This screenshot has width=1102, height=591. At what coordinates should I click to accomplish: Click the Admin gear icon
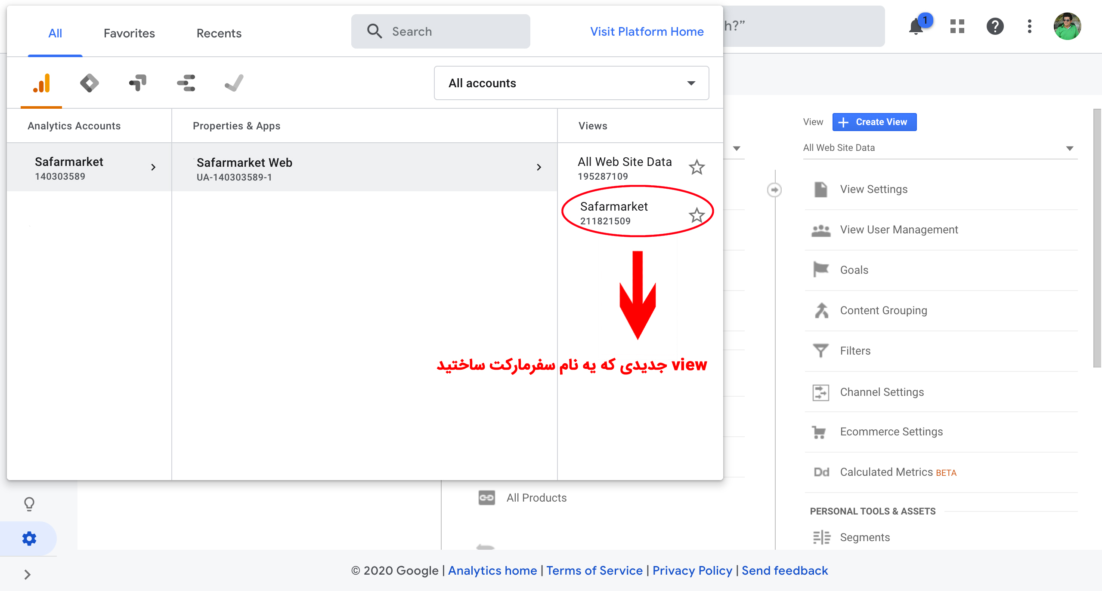[29, 538]
